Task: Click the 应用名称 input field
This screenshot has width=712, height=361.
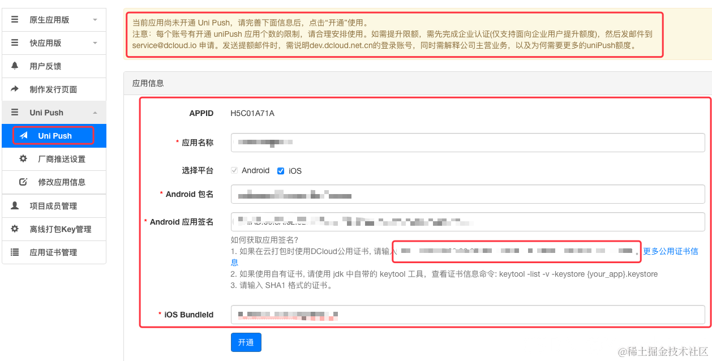Action: point(467,143)
